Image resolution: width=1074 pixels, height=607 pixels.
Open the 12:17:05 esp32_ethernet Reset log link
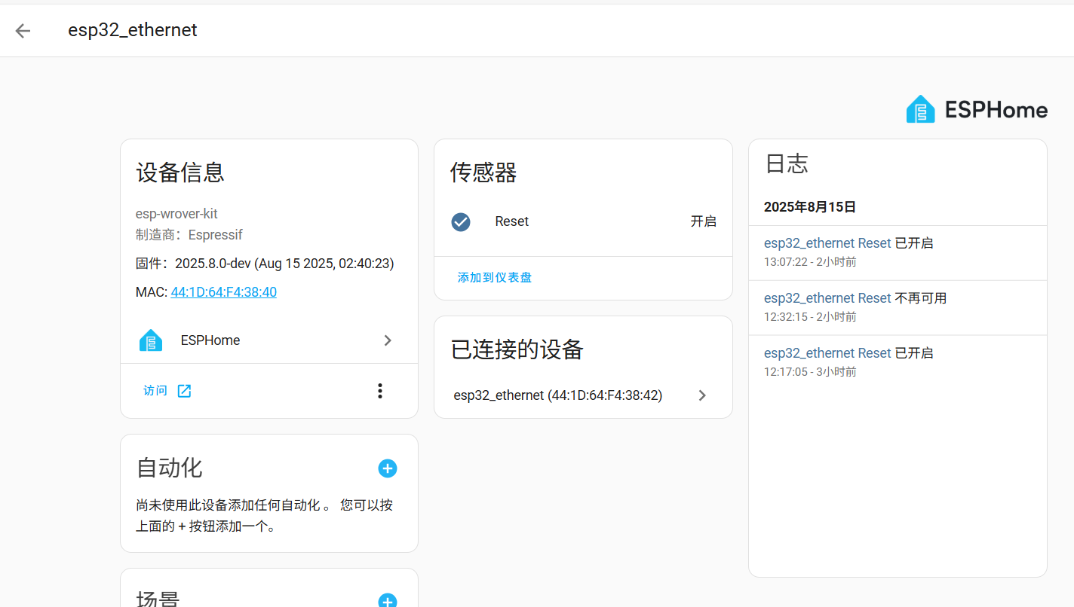(827, 353)
